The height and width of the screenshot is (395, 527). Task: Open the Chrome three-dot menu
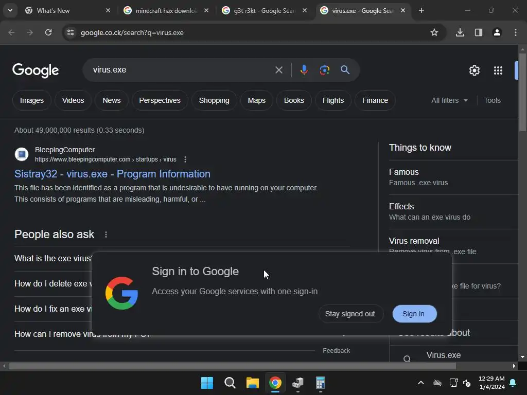click(515, 32)
